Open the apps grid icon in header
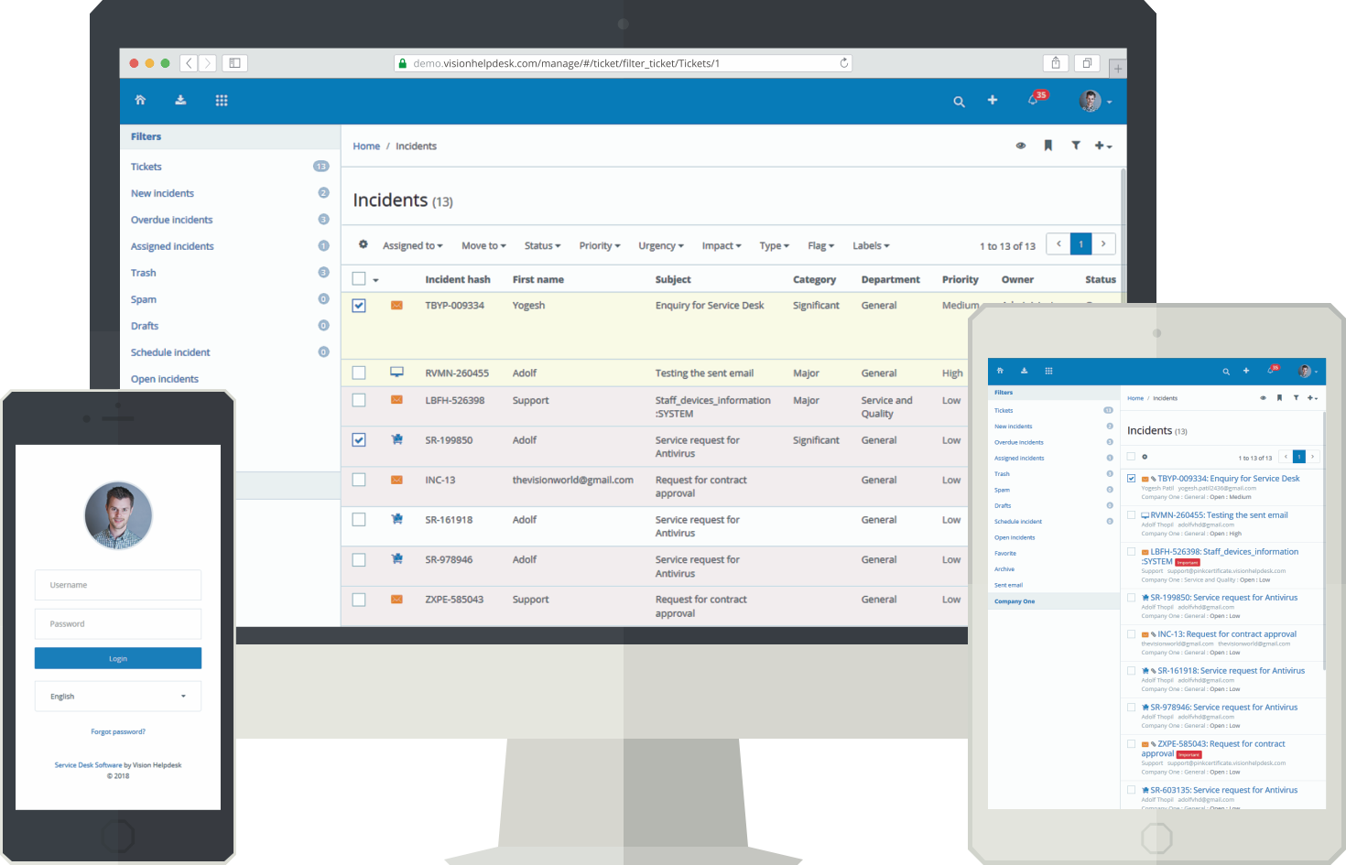The height and width of the screenshot is (865, 1346). 222,101
